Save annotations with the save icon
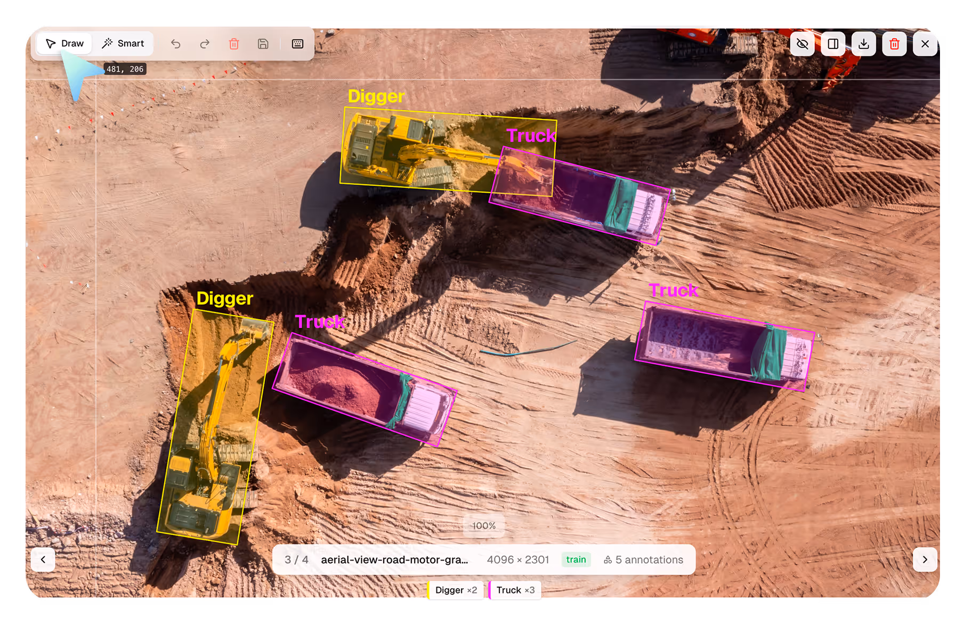The width and height of the screenshot is (956, 626). click(263, 44)
